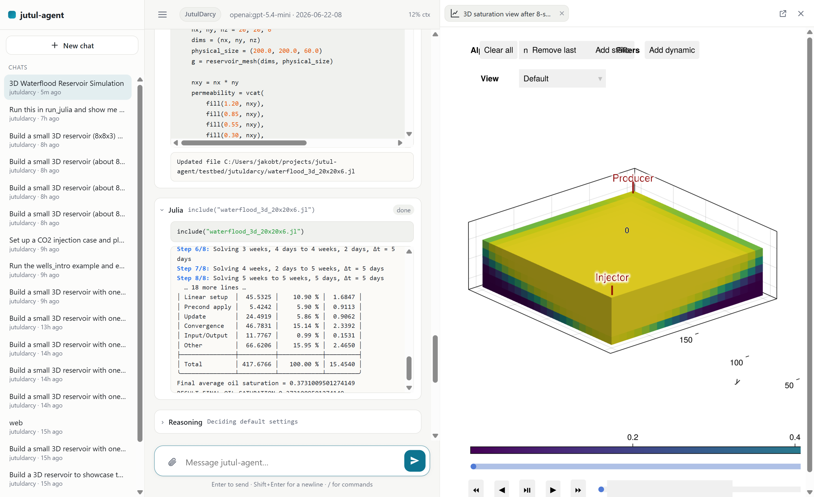Click the viridis colorbar

coord(635,450)
